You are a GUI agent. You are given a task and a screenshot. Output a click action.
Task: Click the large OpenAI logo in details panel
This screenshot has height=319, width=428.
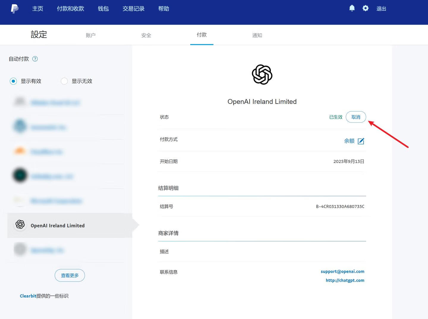pyautogui.click(x=262, y=75)
